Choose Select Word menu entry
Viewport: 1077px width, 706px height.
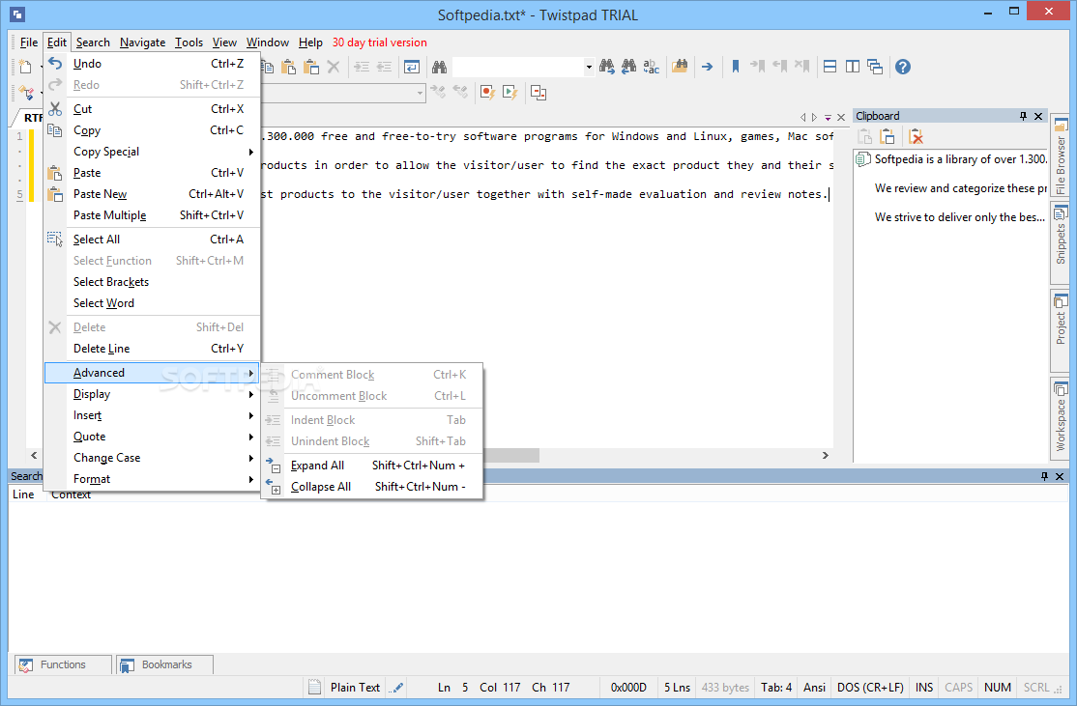coord(152,303)
